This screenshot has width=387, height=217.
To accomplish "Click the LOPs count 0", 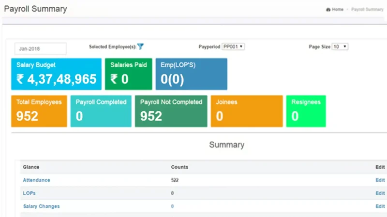I will (x=172, y=193).
